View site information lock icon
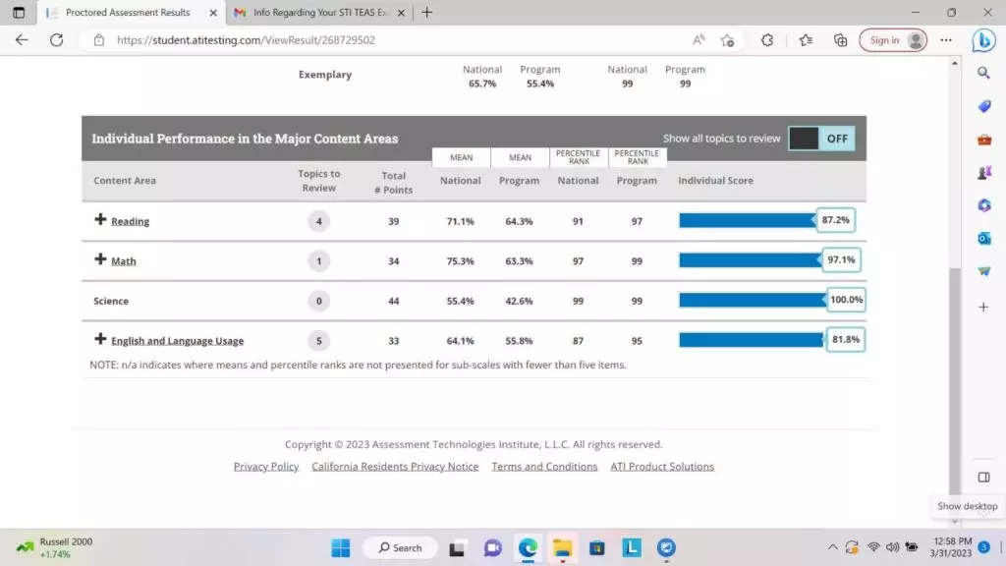 (x=99, y=39)
